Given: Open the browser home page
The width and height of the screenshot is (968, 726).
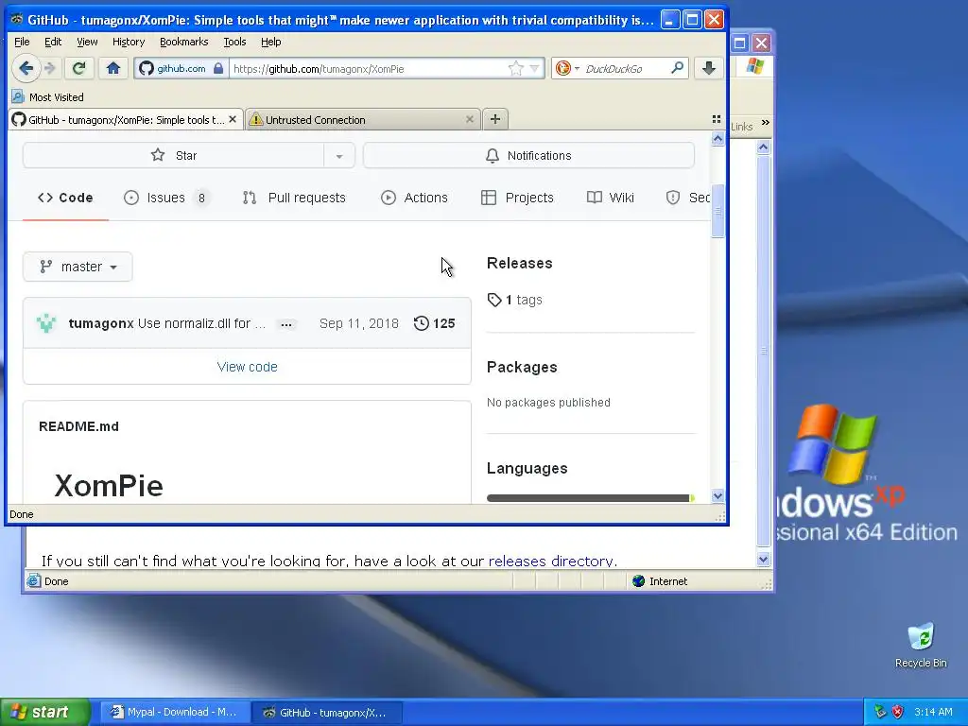Looking at the screenshot, I should (113, 68).
